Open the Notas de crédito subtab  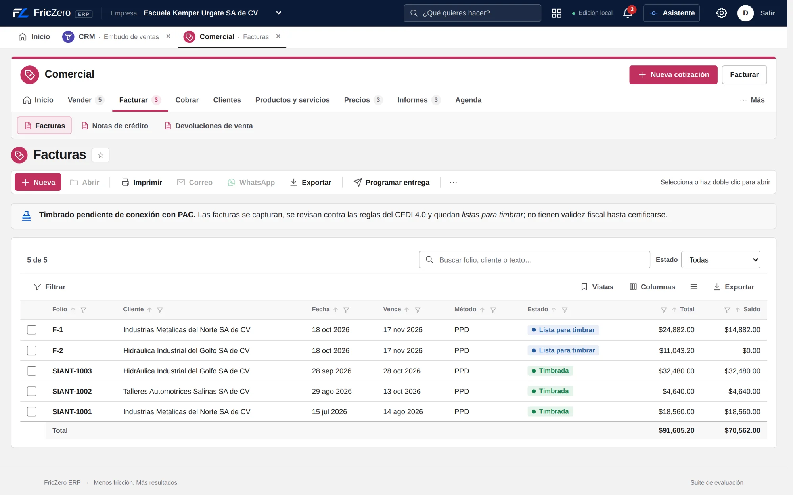pyautogui.click(x=115, y=126)
